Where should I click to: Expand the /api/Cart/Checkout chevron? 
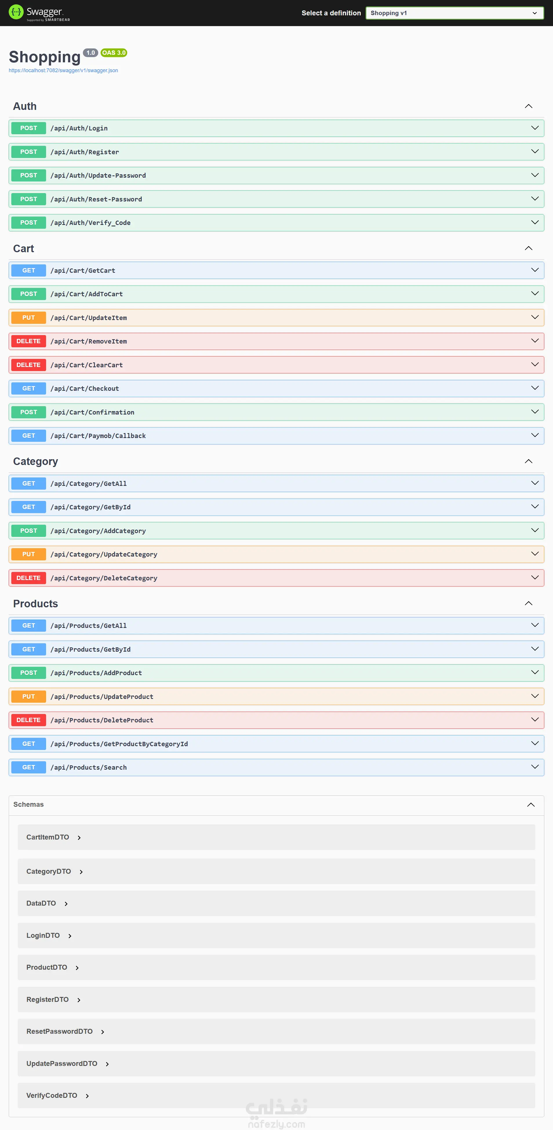tap(534, 388)
